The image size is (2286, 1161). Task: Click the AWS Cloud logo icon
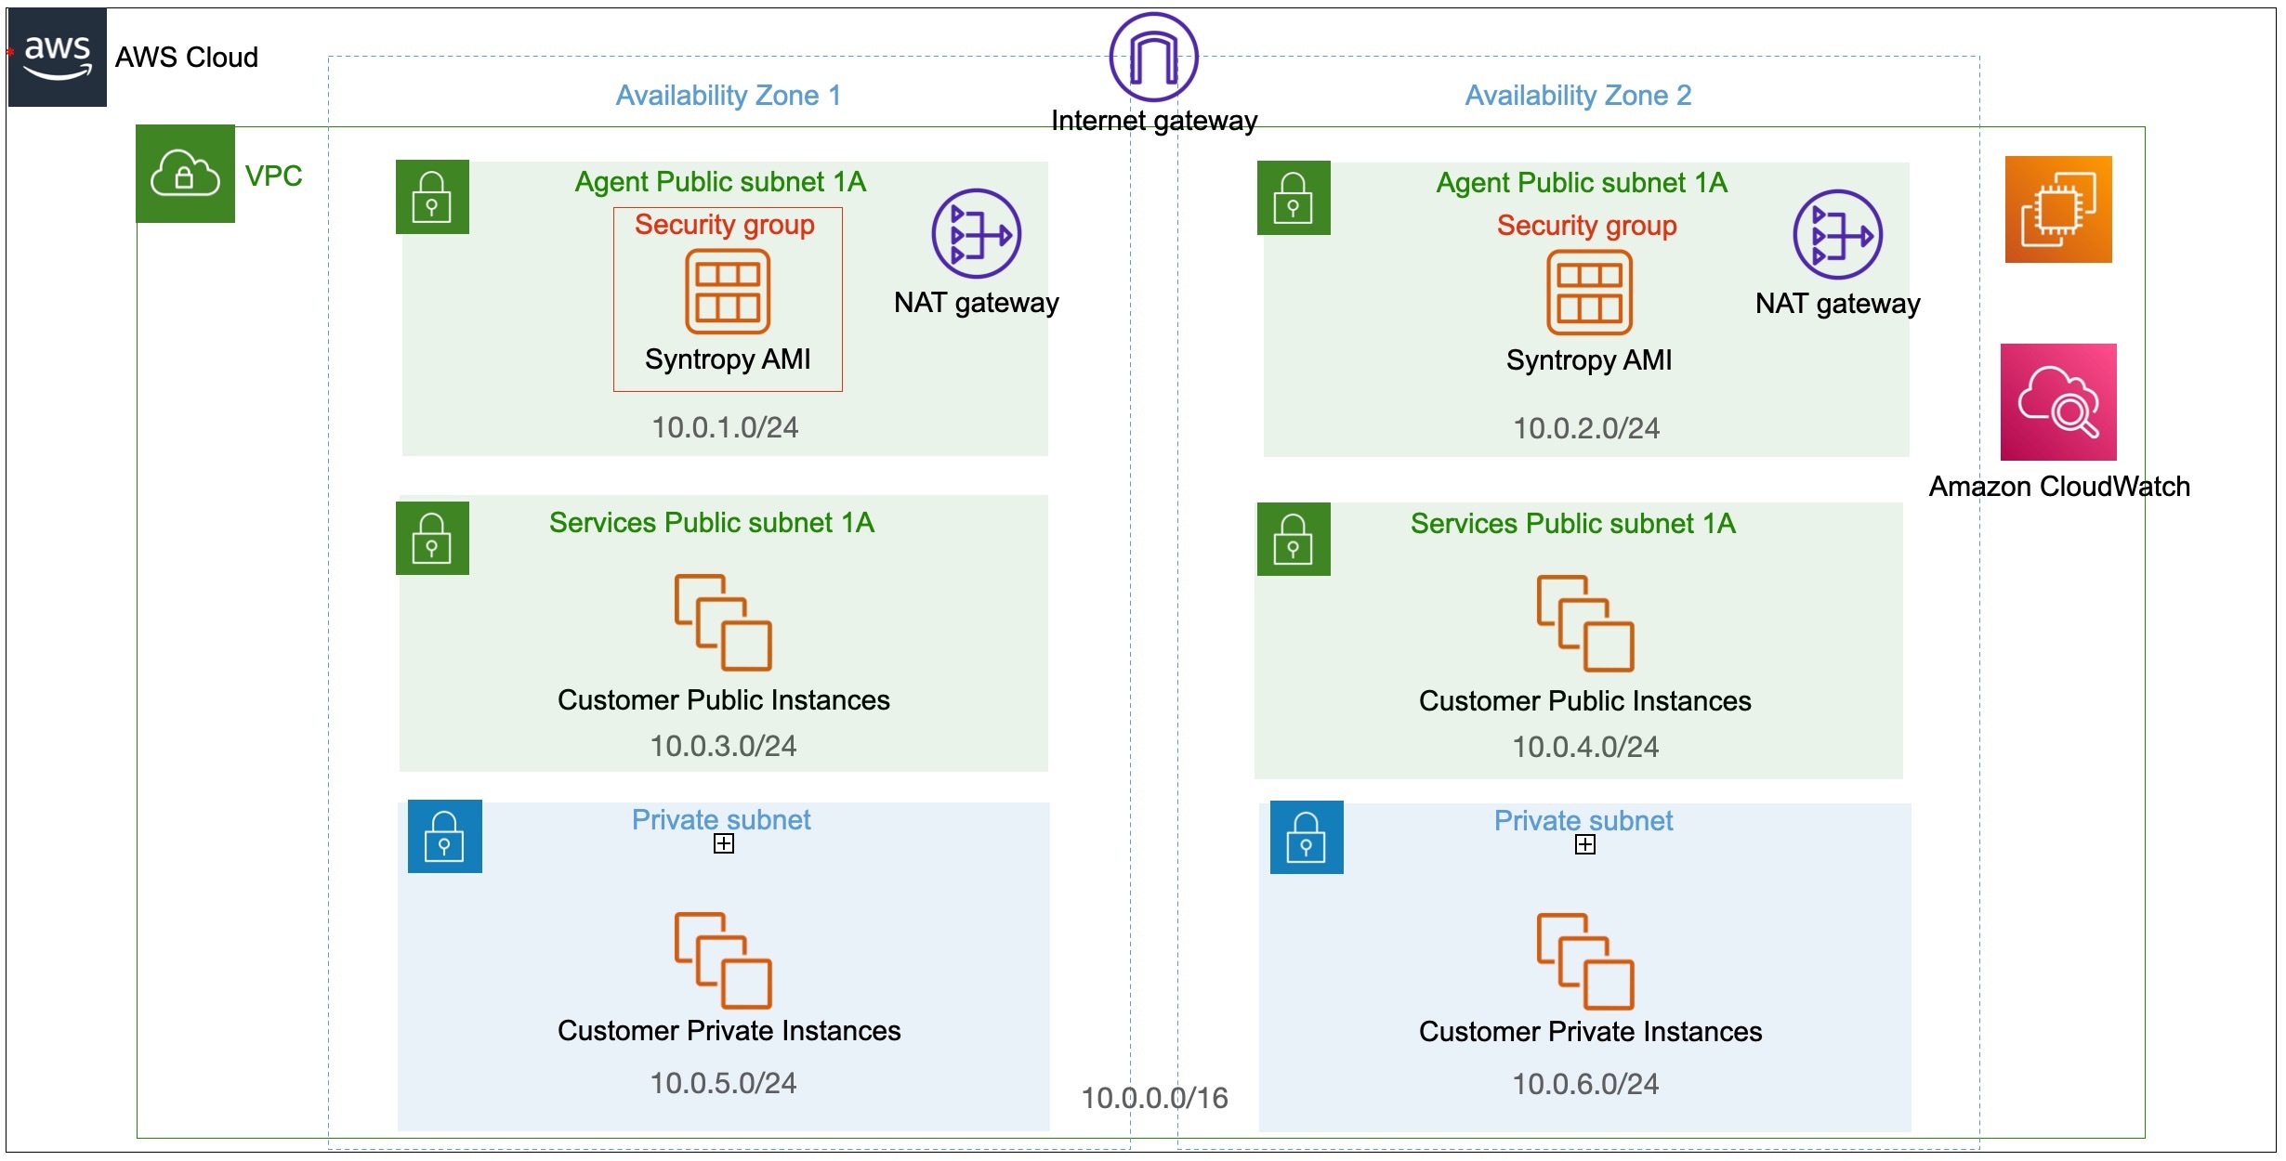[57, 58]
